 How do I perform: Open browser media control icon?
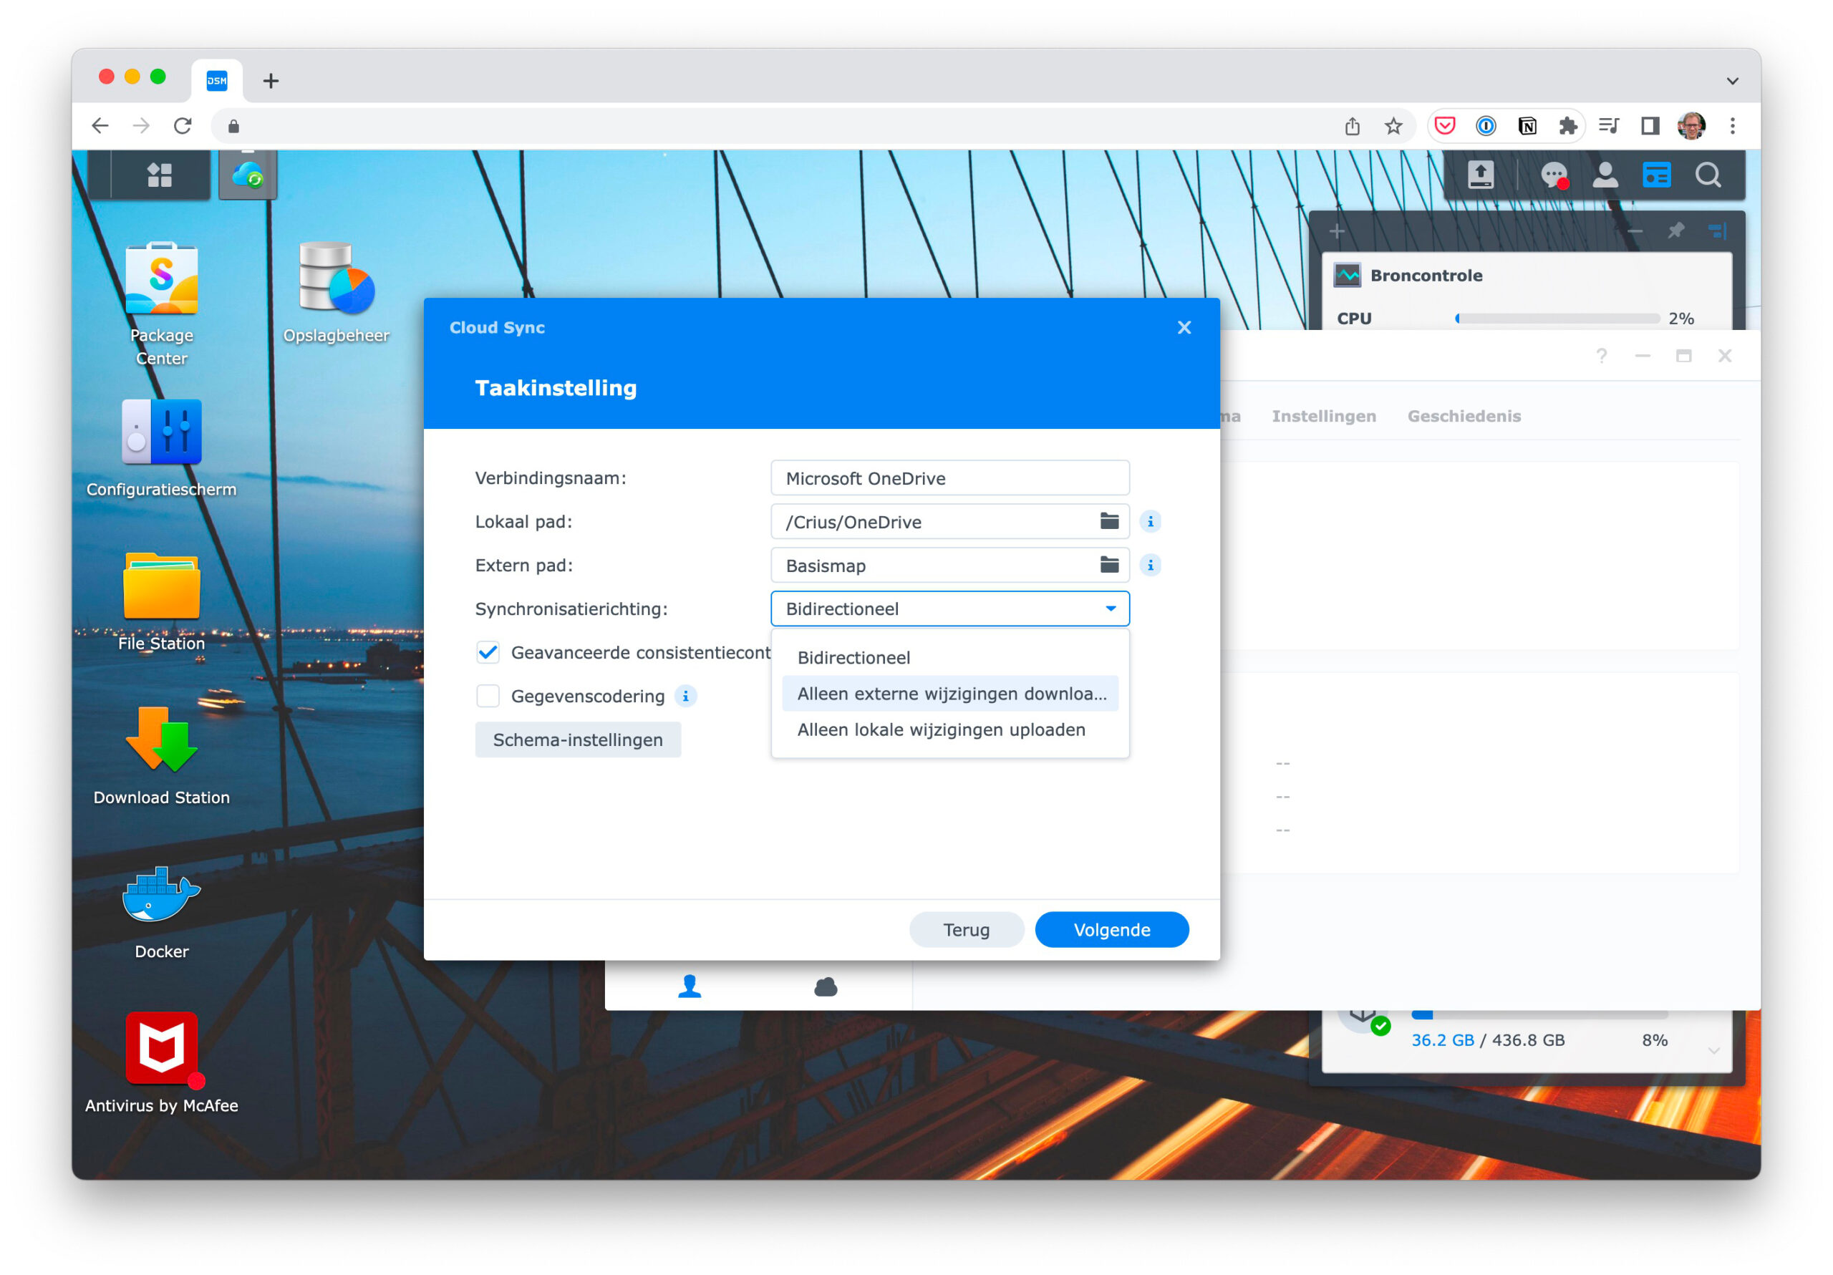[x=1609, y=125]
